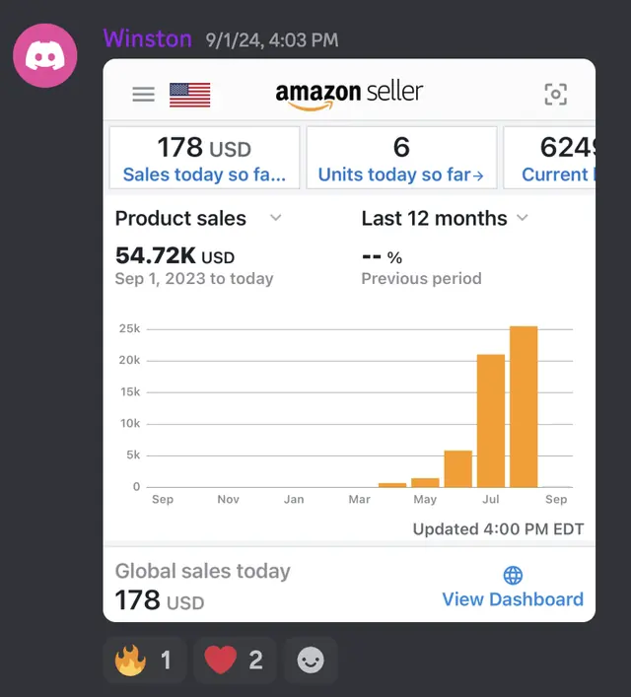
Task: Open the Sales today so far card
Action: click(204, 158)
